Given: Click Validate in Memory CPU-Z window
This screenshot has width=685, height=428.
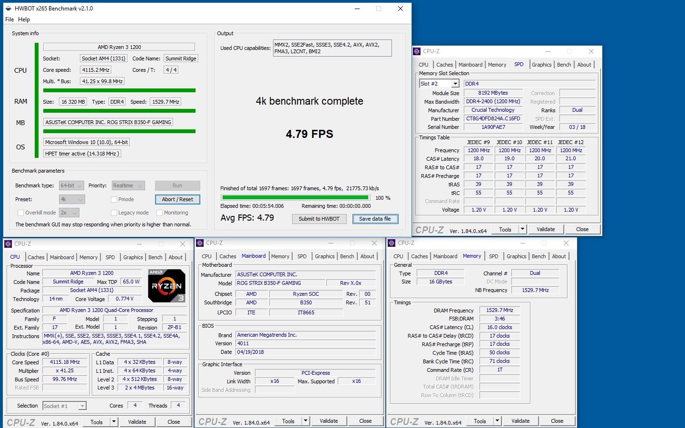Looking at the screenshot, I should point(520,421).
